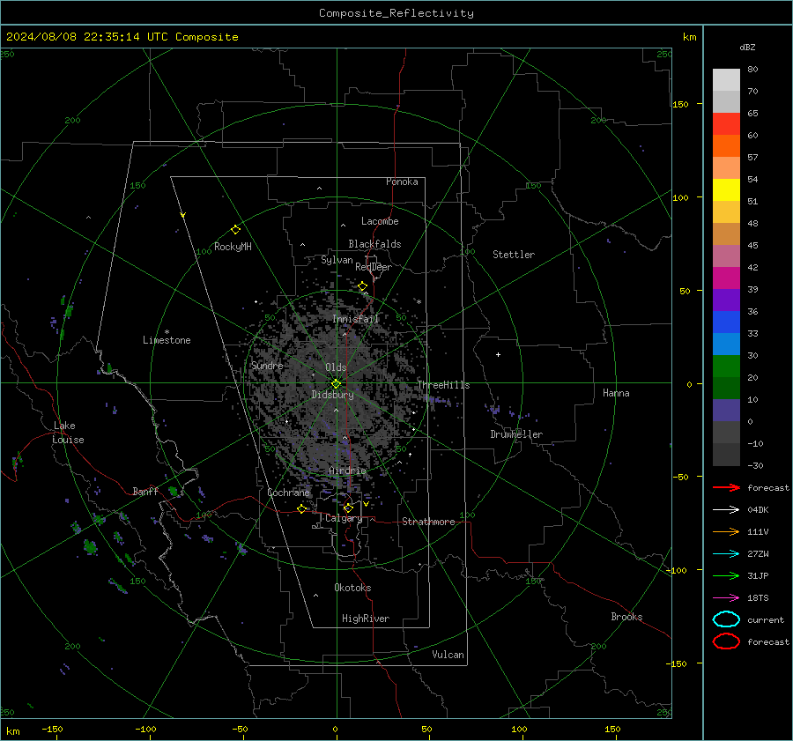The width and height of the screenshot is (793, 741).
Task: Click the Ponoka map label
Action: [402, 182]
